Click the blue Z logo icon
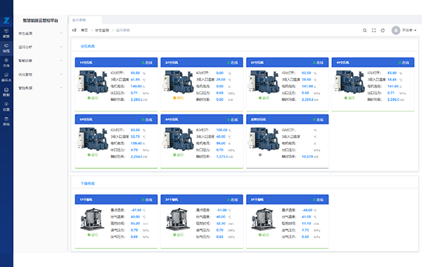This screenshot has width=422, height=267. pos(6,20)
